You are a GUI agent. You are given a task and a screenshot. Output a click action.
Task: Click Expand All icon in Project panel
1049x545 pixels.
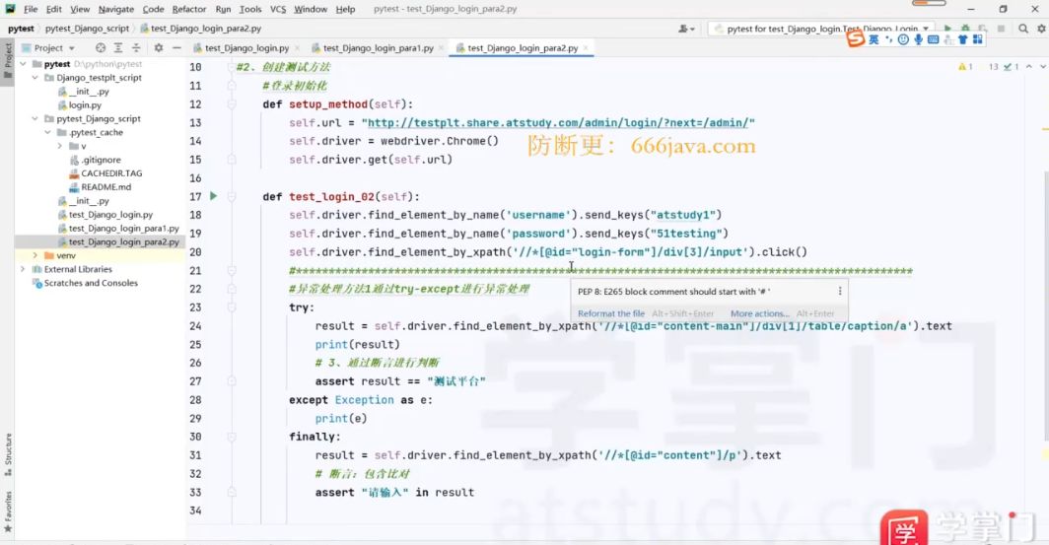[118, 48]
